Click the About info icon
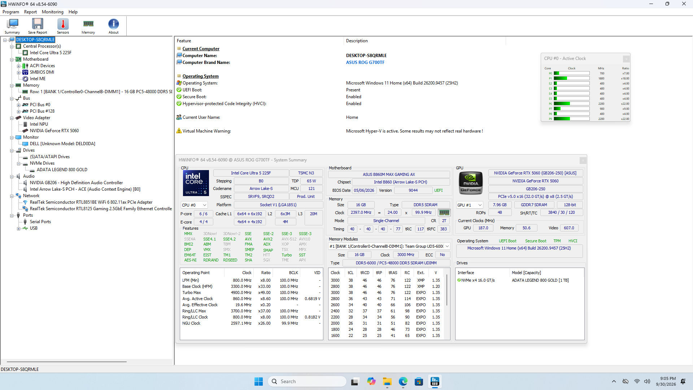This screenshot has height=390, width=693. point(113,26)
